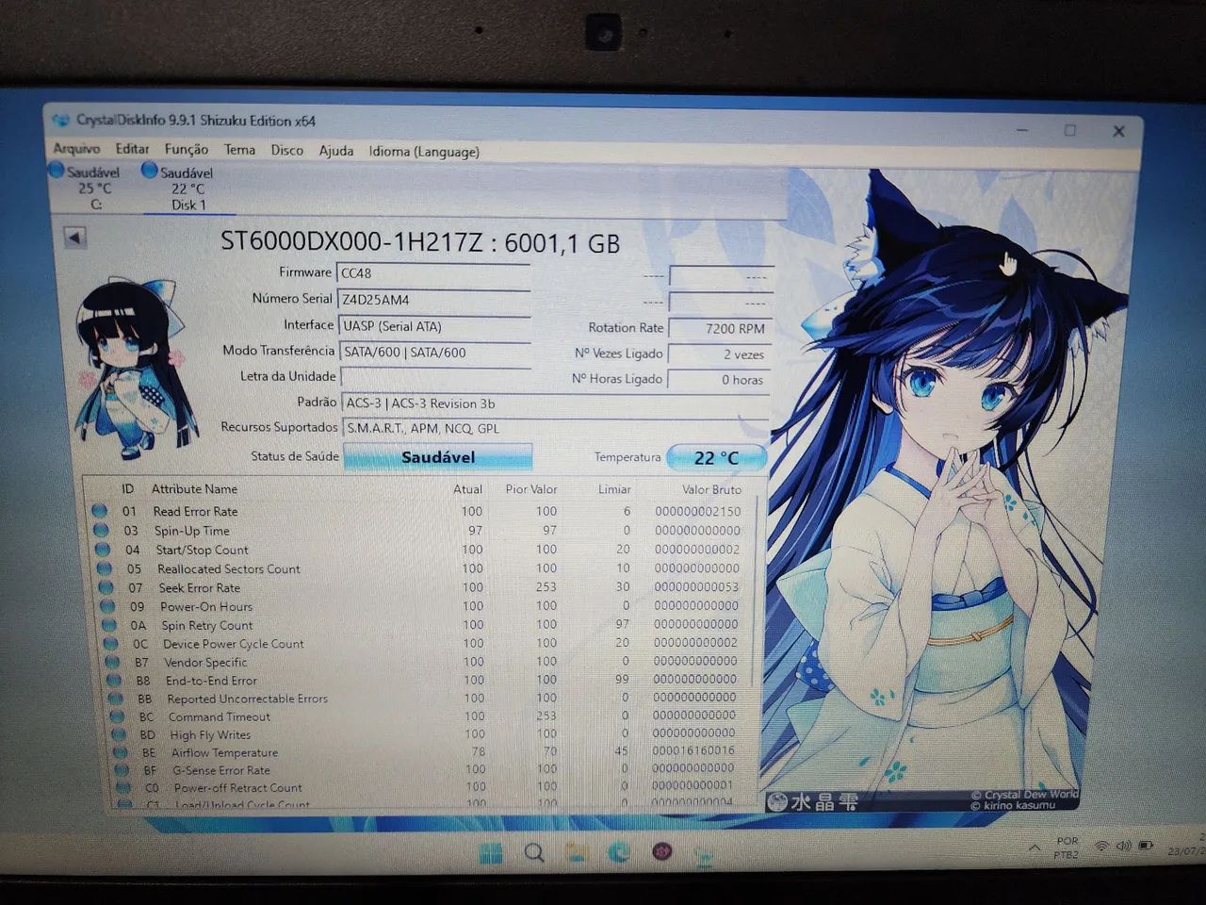Open the Windows Start button

[491, 853]
